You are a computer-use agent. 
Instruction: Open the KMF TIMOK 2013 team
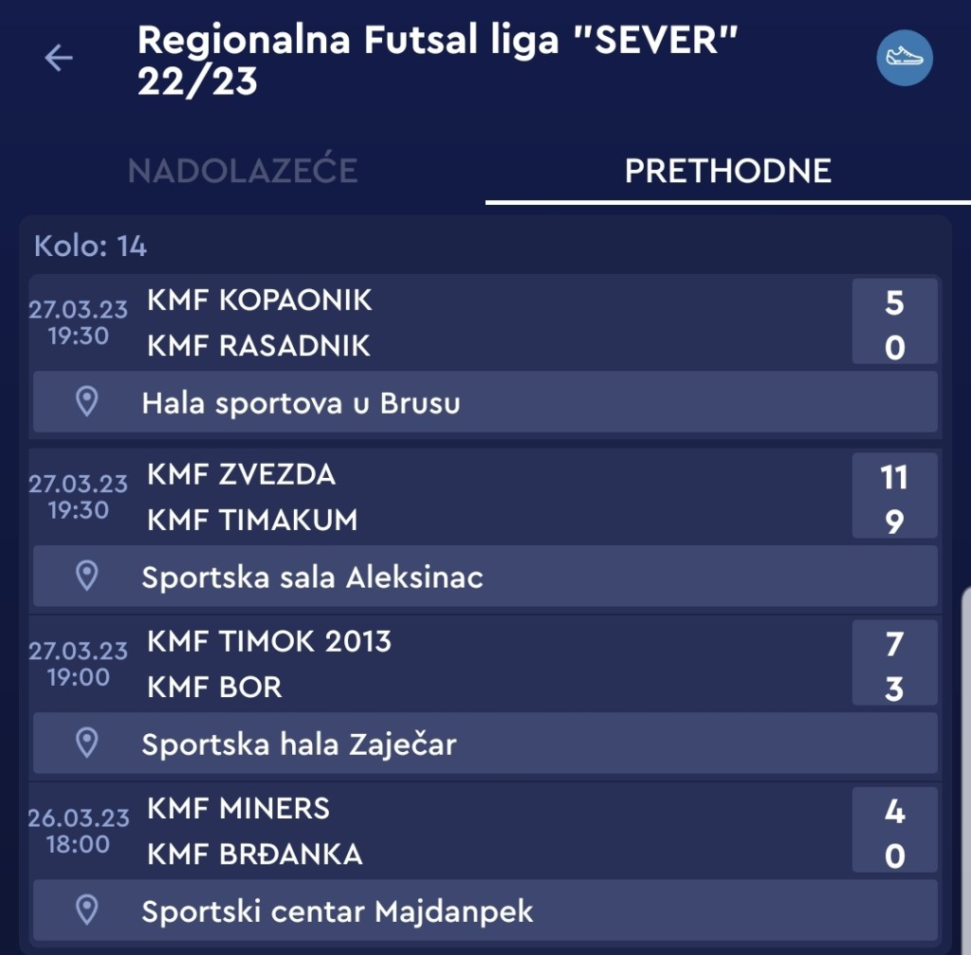pos(269,642)
